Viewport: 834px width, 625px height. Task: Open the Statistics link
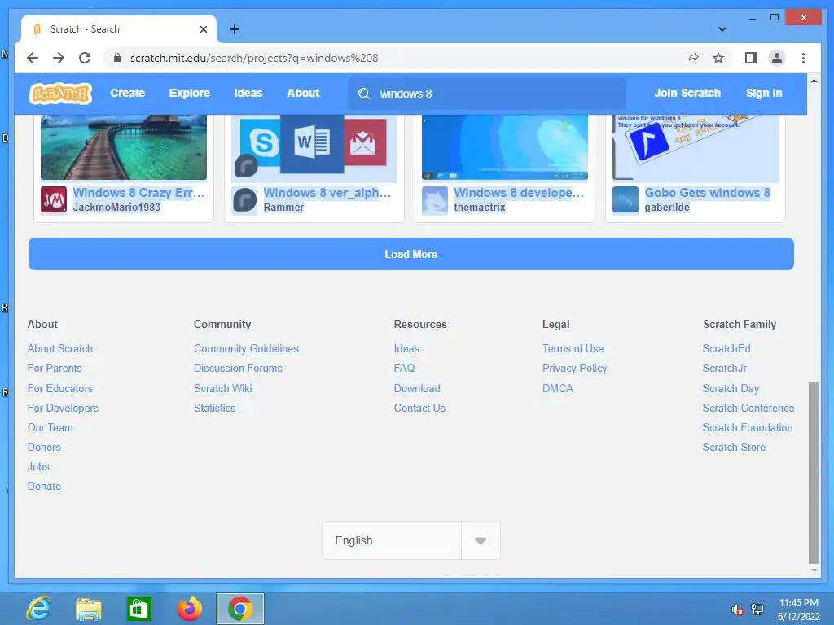tap(214, 409)
